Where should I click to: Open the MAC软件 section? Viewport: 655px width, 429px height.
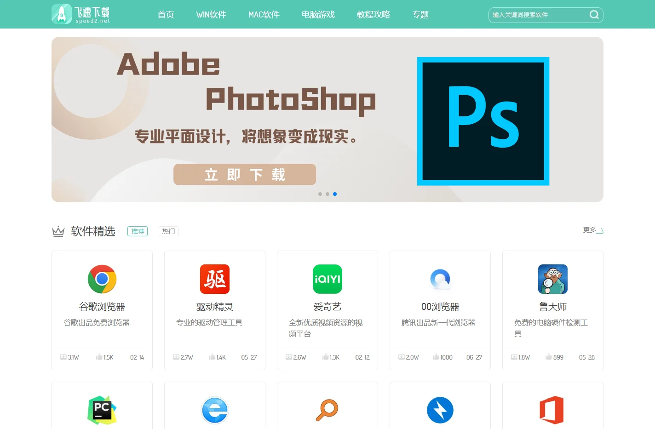coord(264,15)
